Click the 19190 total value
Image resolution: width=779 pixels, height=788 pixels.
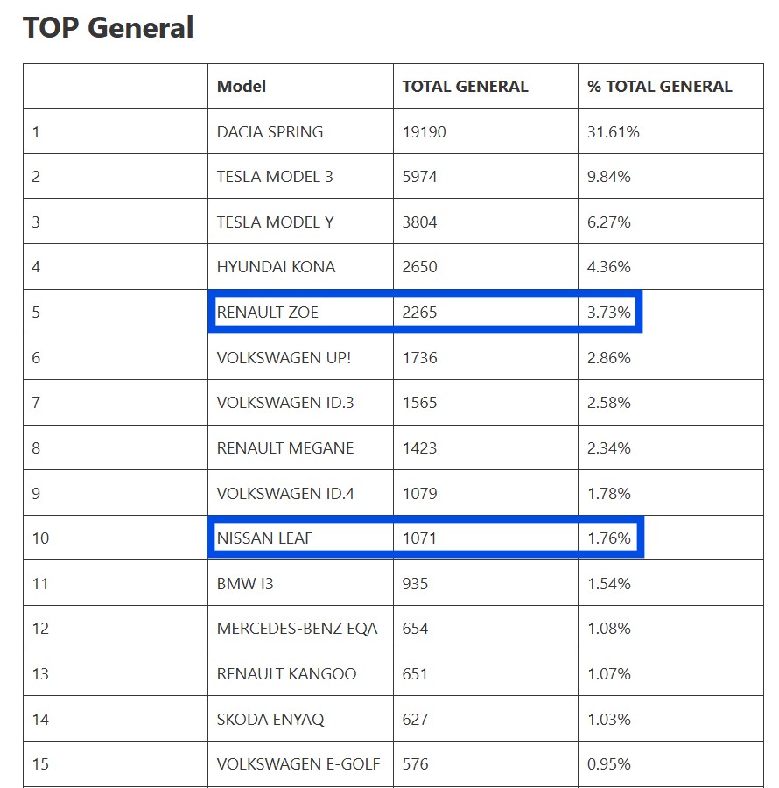(424, 132)
